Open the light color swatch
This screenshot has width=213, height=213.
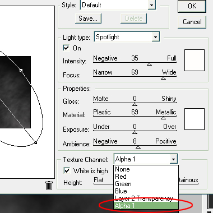point(195,61)
